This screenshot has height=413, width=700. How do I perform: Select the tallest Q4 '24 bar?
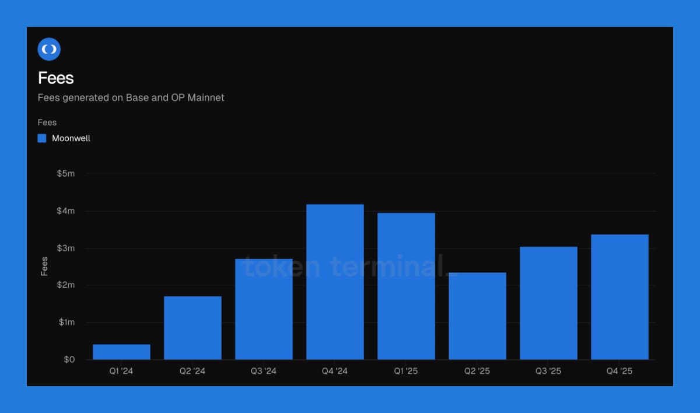pyautogui.click(x=335, y=282)
